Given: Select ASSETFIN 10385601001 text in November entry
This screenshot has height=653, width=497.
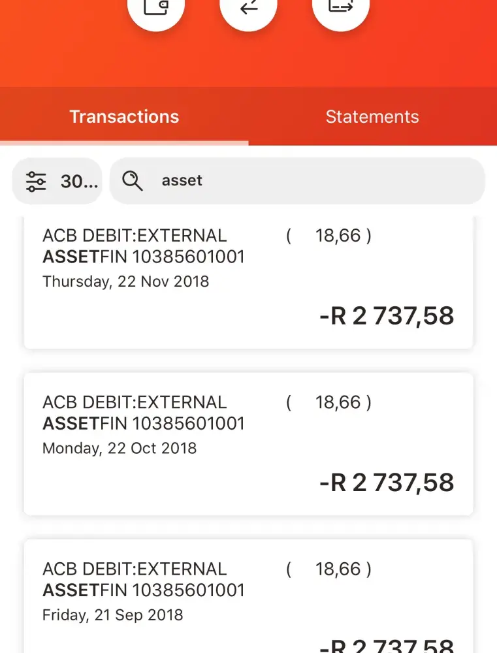Looking at the screenshot, I should 144,257.
